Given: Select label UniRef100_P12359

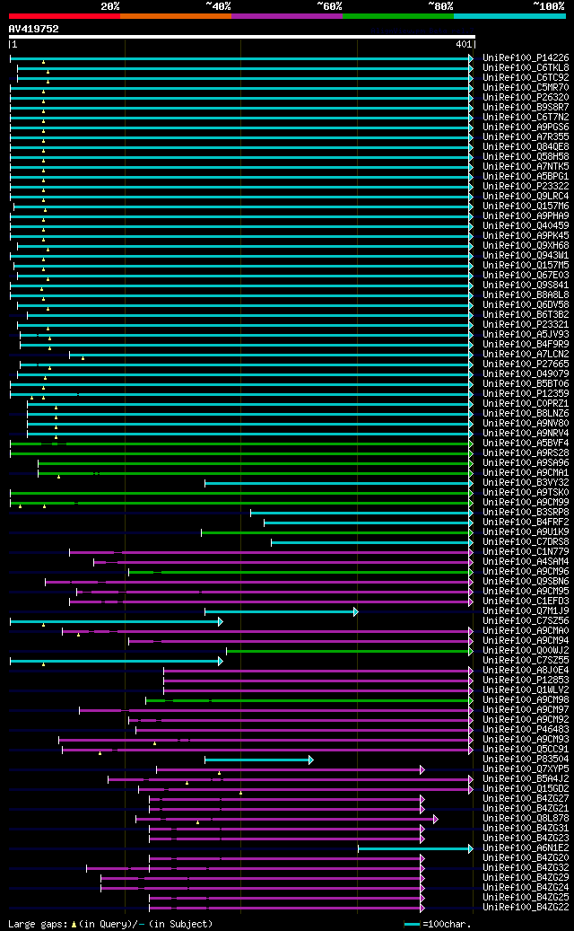Looking at the screenshot, I should pos(526,393).
